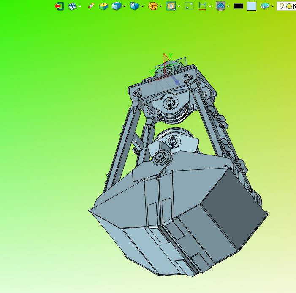Click the orange faceted polygon icon

153,6
